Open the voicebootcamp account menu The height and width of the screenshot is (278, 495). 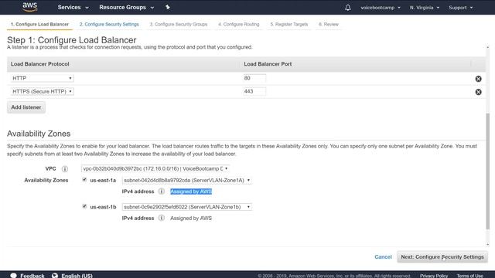[x=381, y=7]
